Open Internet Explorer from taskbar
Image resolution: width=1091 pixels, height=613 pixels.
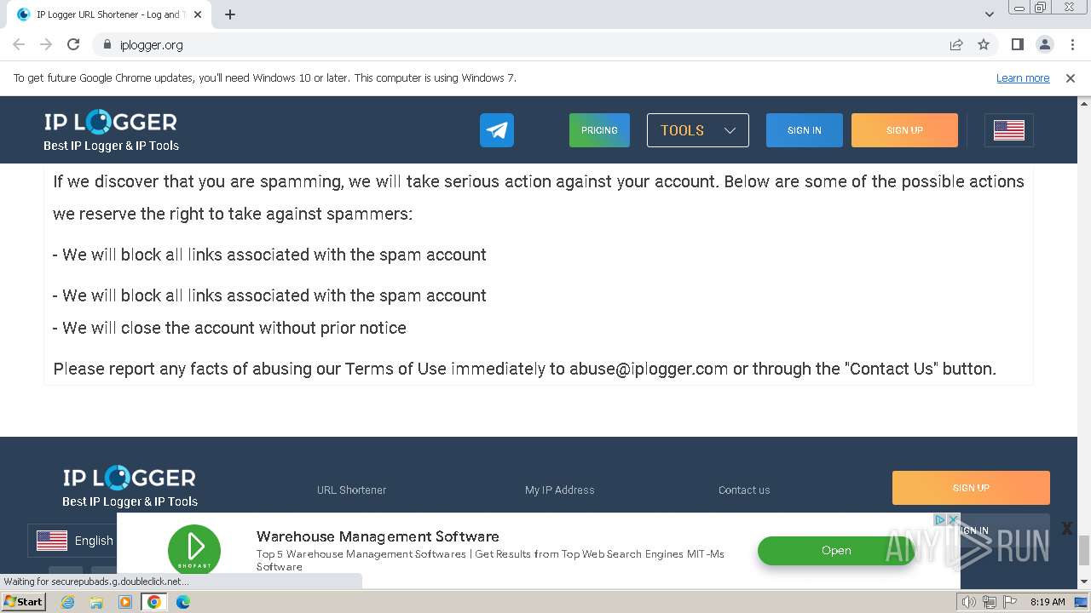pos(68,602)
